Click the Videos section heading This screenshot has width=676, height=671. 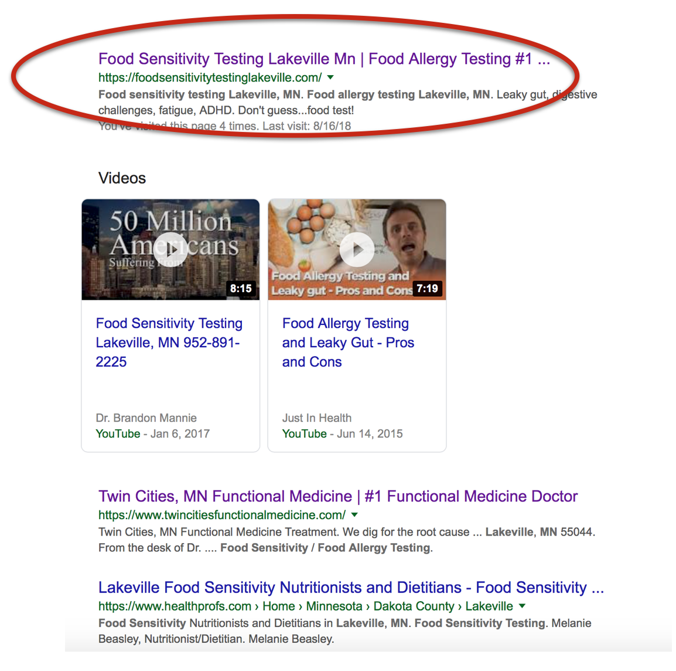pos(122,178)
